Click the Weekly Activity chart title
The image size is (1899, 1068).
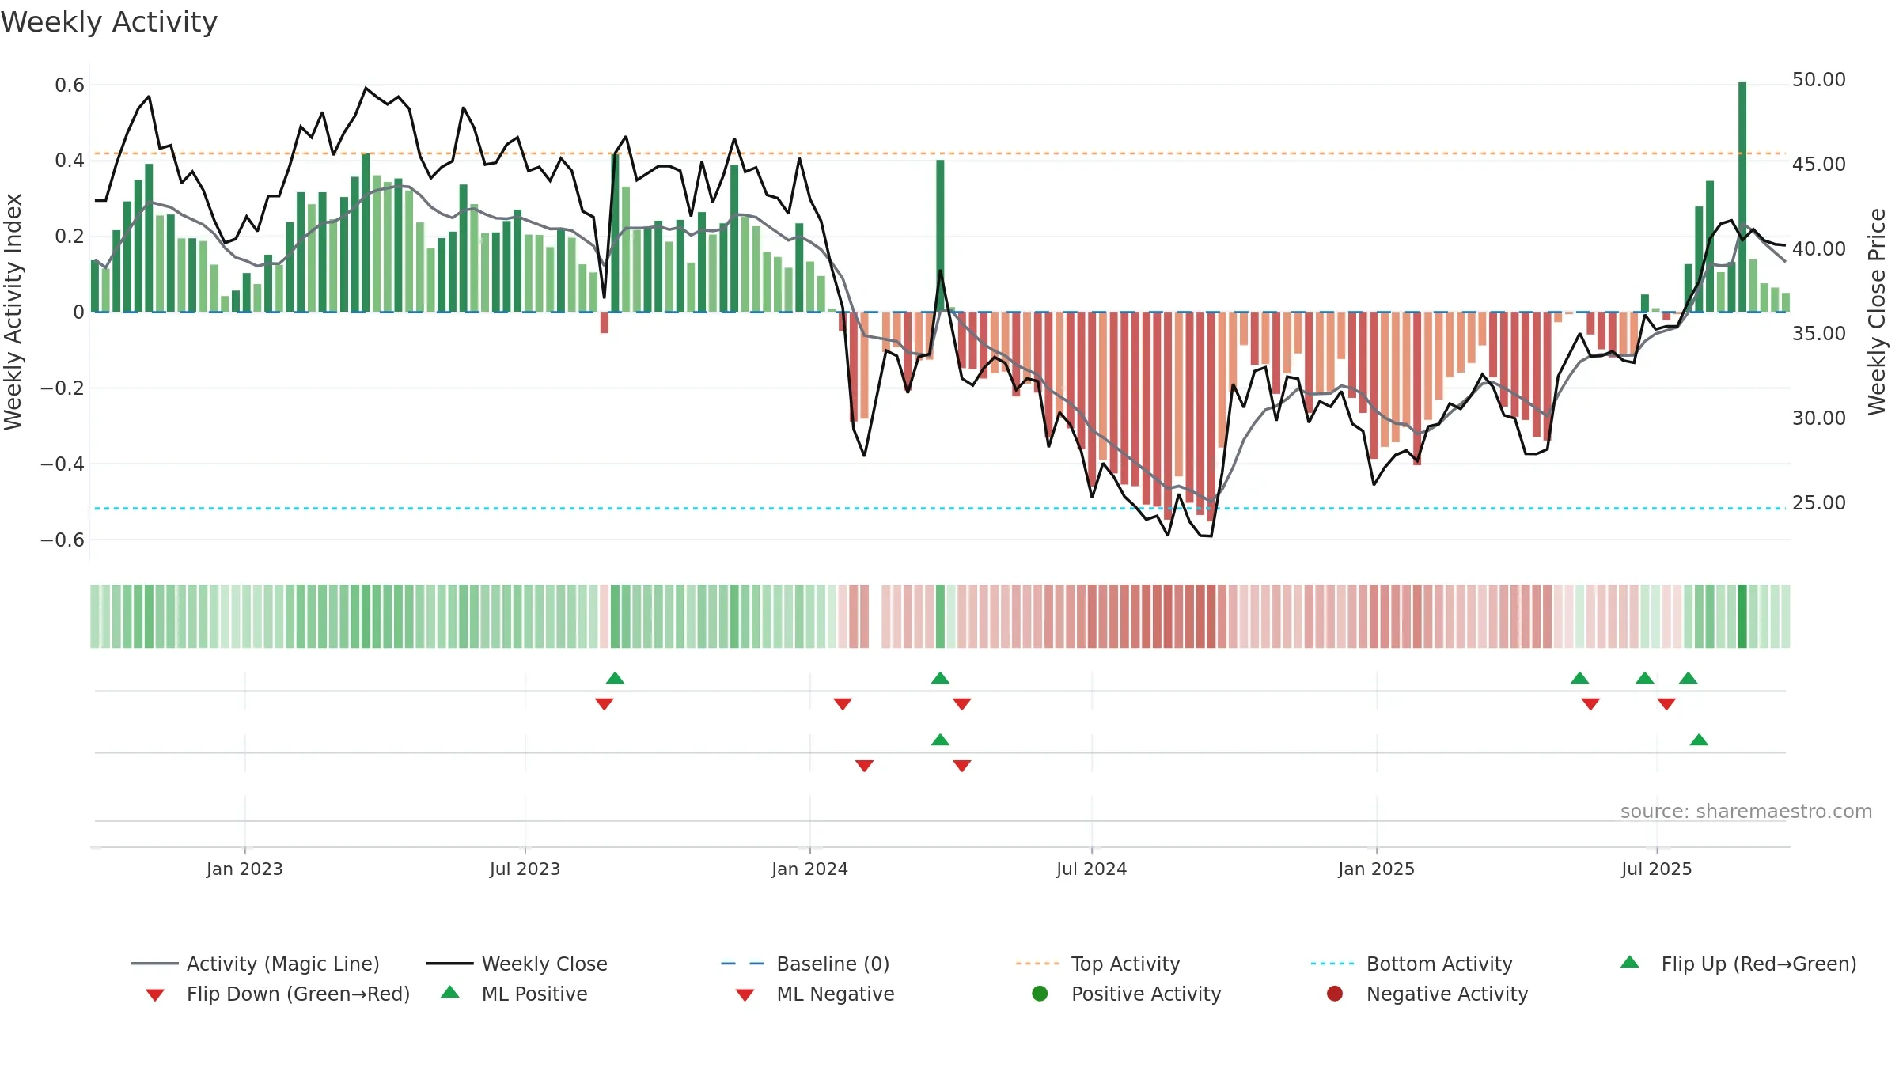pyautogui.click(x=109, y=22)
